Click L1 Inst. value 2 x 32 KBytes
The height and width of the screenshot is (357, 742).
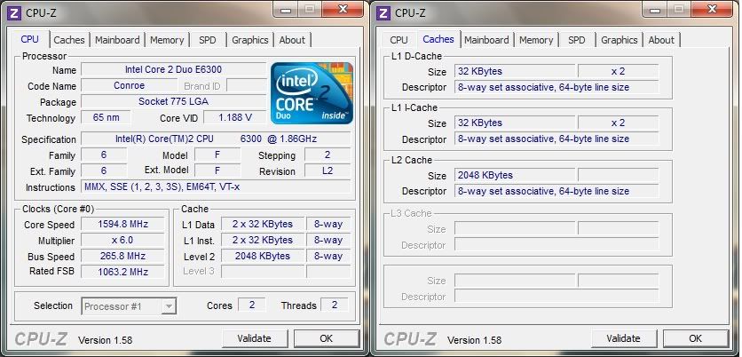pos(263,240)
